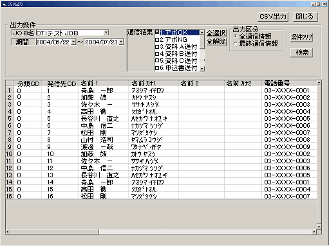This screenshot has width=329, height=246.
Task: Click phone number 03-XXXX-0008
Action: click(x=289, y=139)
